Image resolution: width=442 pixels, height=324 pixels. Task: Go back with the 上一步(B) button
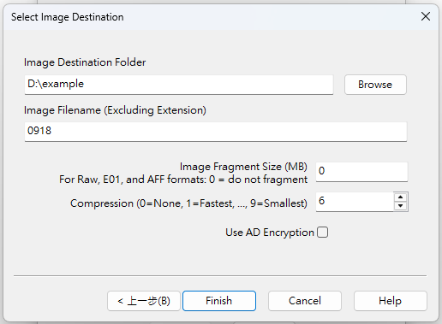click(x=144, y=301)
